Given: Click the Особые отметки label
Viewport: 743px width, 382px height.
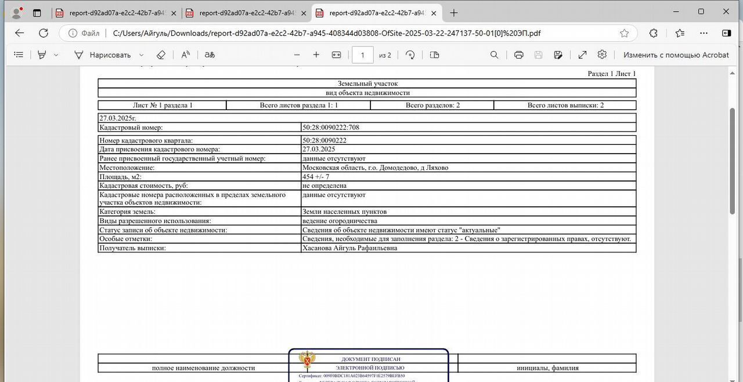Looking at the screenshot, I should pos(125,239).
